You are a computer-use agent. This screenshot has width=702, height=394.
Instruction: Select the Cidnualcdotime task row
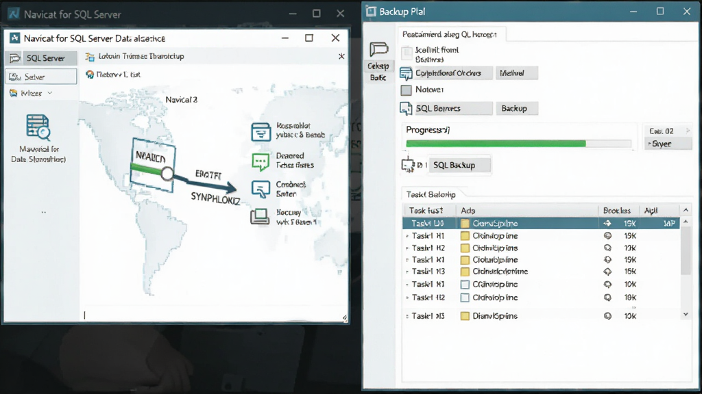point(541,272)
